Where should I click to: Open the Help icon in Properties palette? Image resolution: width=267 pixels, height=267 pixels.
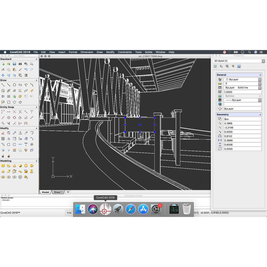pyautogui.click(x=239, y=66)
